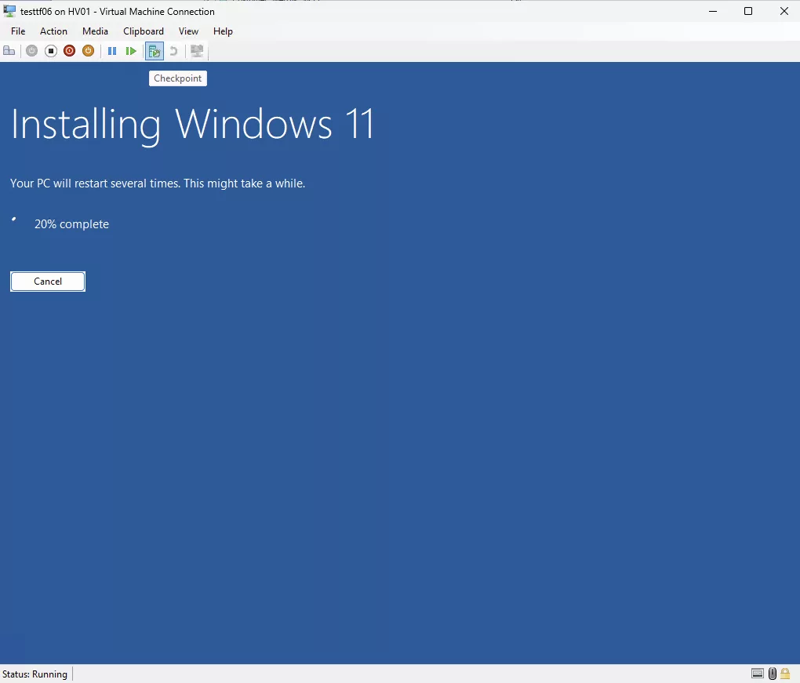This screenshot has height=683, width=800.
Task: Click the '20% complete' progress text
Action: (x=71, y=224)
